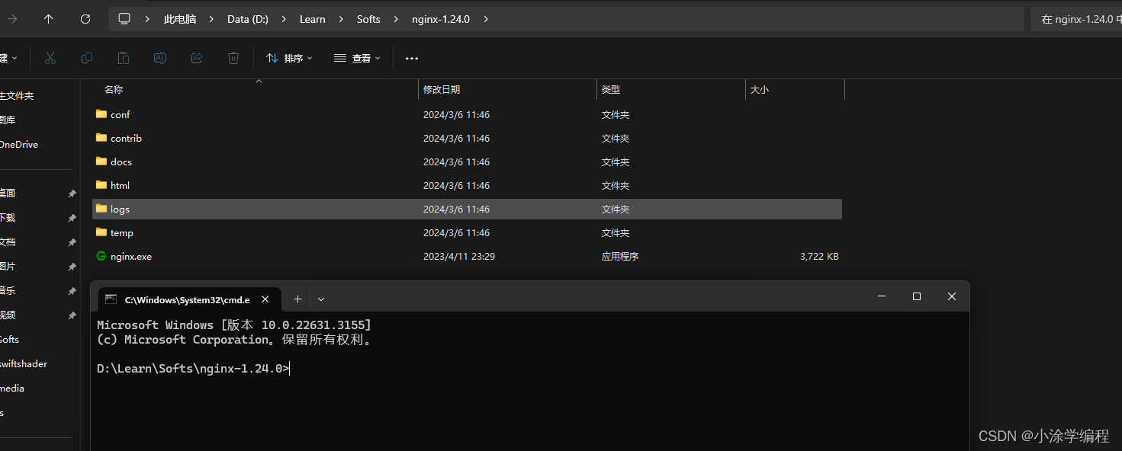The width and height of the screenshot is (1122, 451).
Task: Click the 应用程序 type cell
Action: click(620, 256)
